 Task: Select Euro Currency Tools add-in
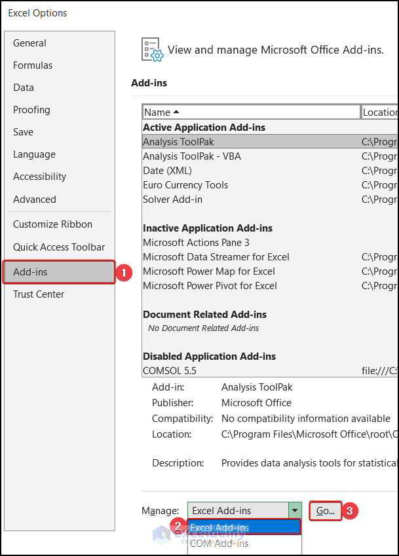185,185
